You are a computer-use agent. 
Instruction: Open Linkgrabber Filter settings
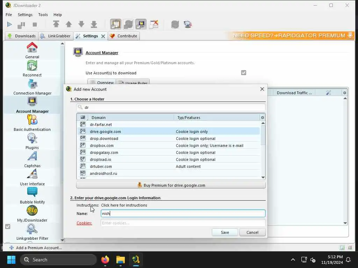coord(32,232)
